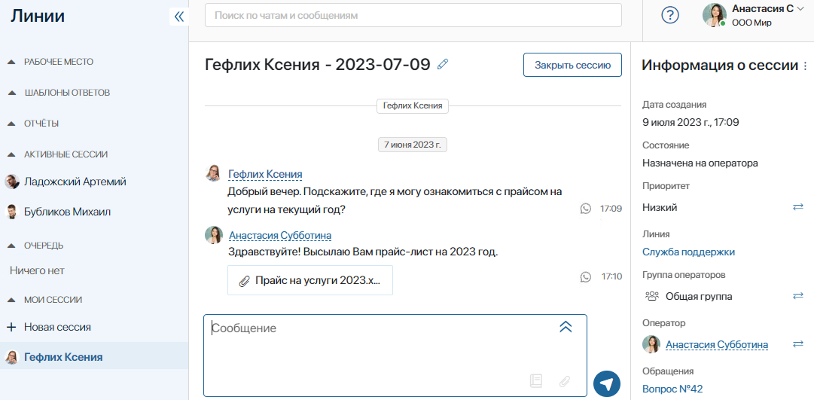Collapse the Активные сессии section
The width and height of the screenshot is (814, 400).
(11, 154)
